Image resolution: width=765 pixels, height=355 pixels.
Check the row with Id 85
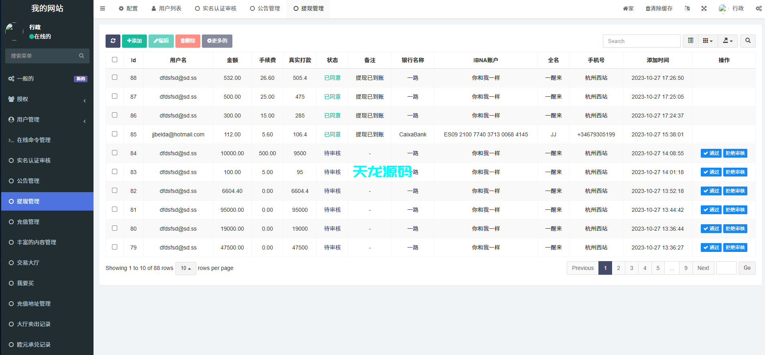tap(114, 134)
